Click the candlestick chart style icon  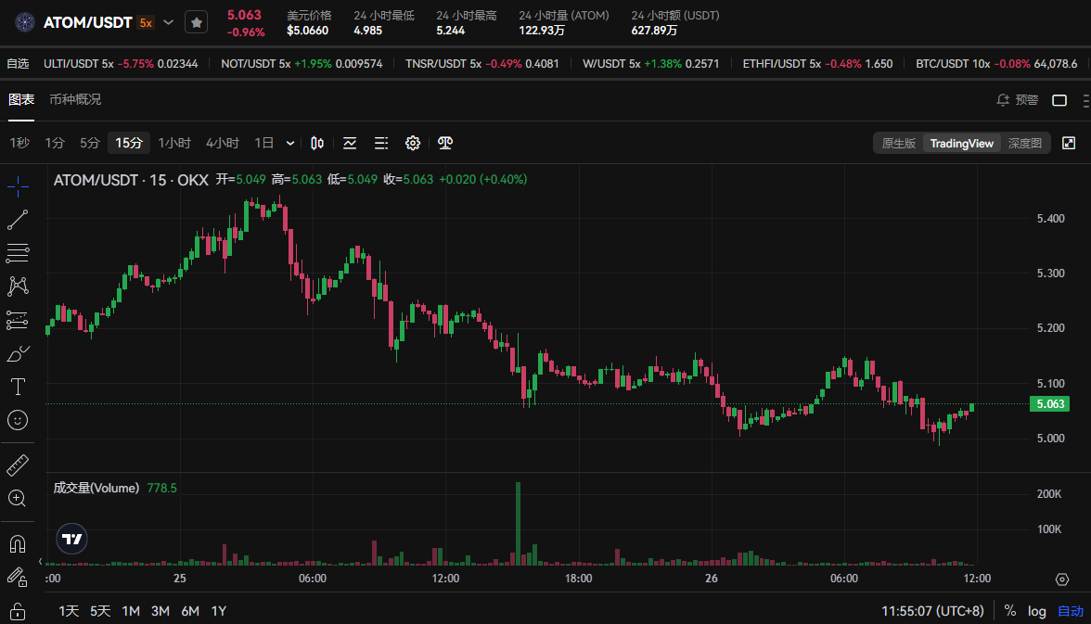[x=317, y=143]
